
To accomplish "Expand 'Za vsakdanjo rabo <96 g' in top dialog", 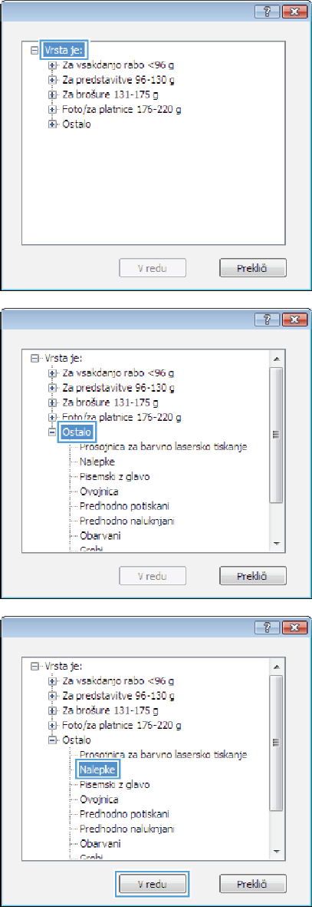I will point(54,64).
